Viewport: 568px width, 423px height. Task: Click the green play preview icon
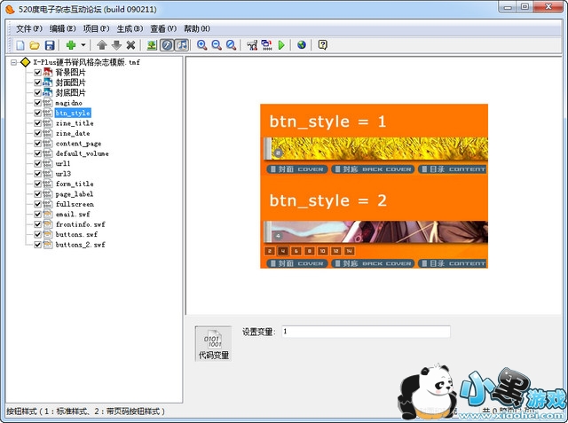(x=281, y=44)
